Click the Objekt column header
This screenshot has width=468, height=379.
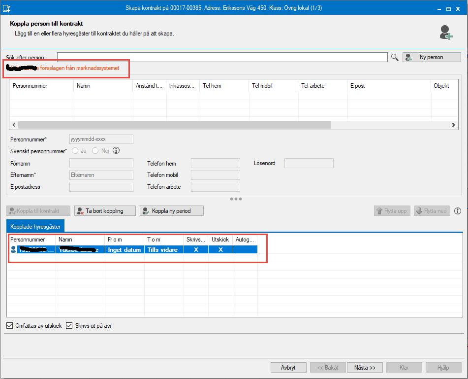pos(444,86)
